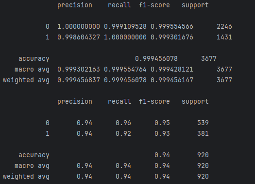Click support count 539
255x184 pixels.
tap(203, 123)
